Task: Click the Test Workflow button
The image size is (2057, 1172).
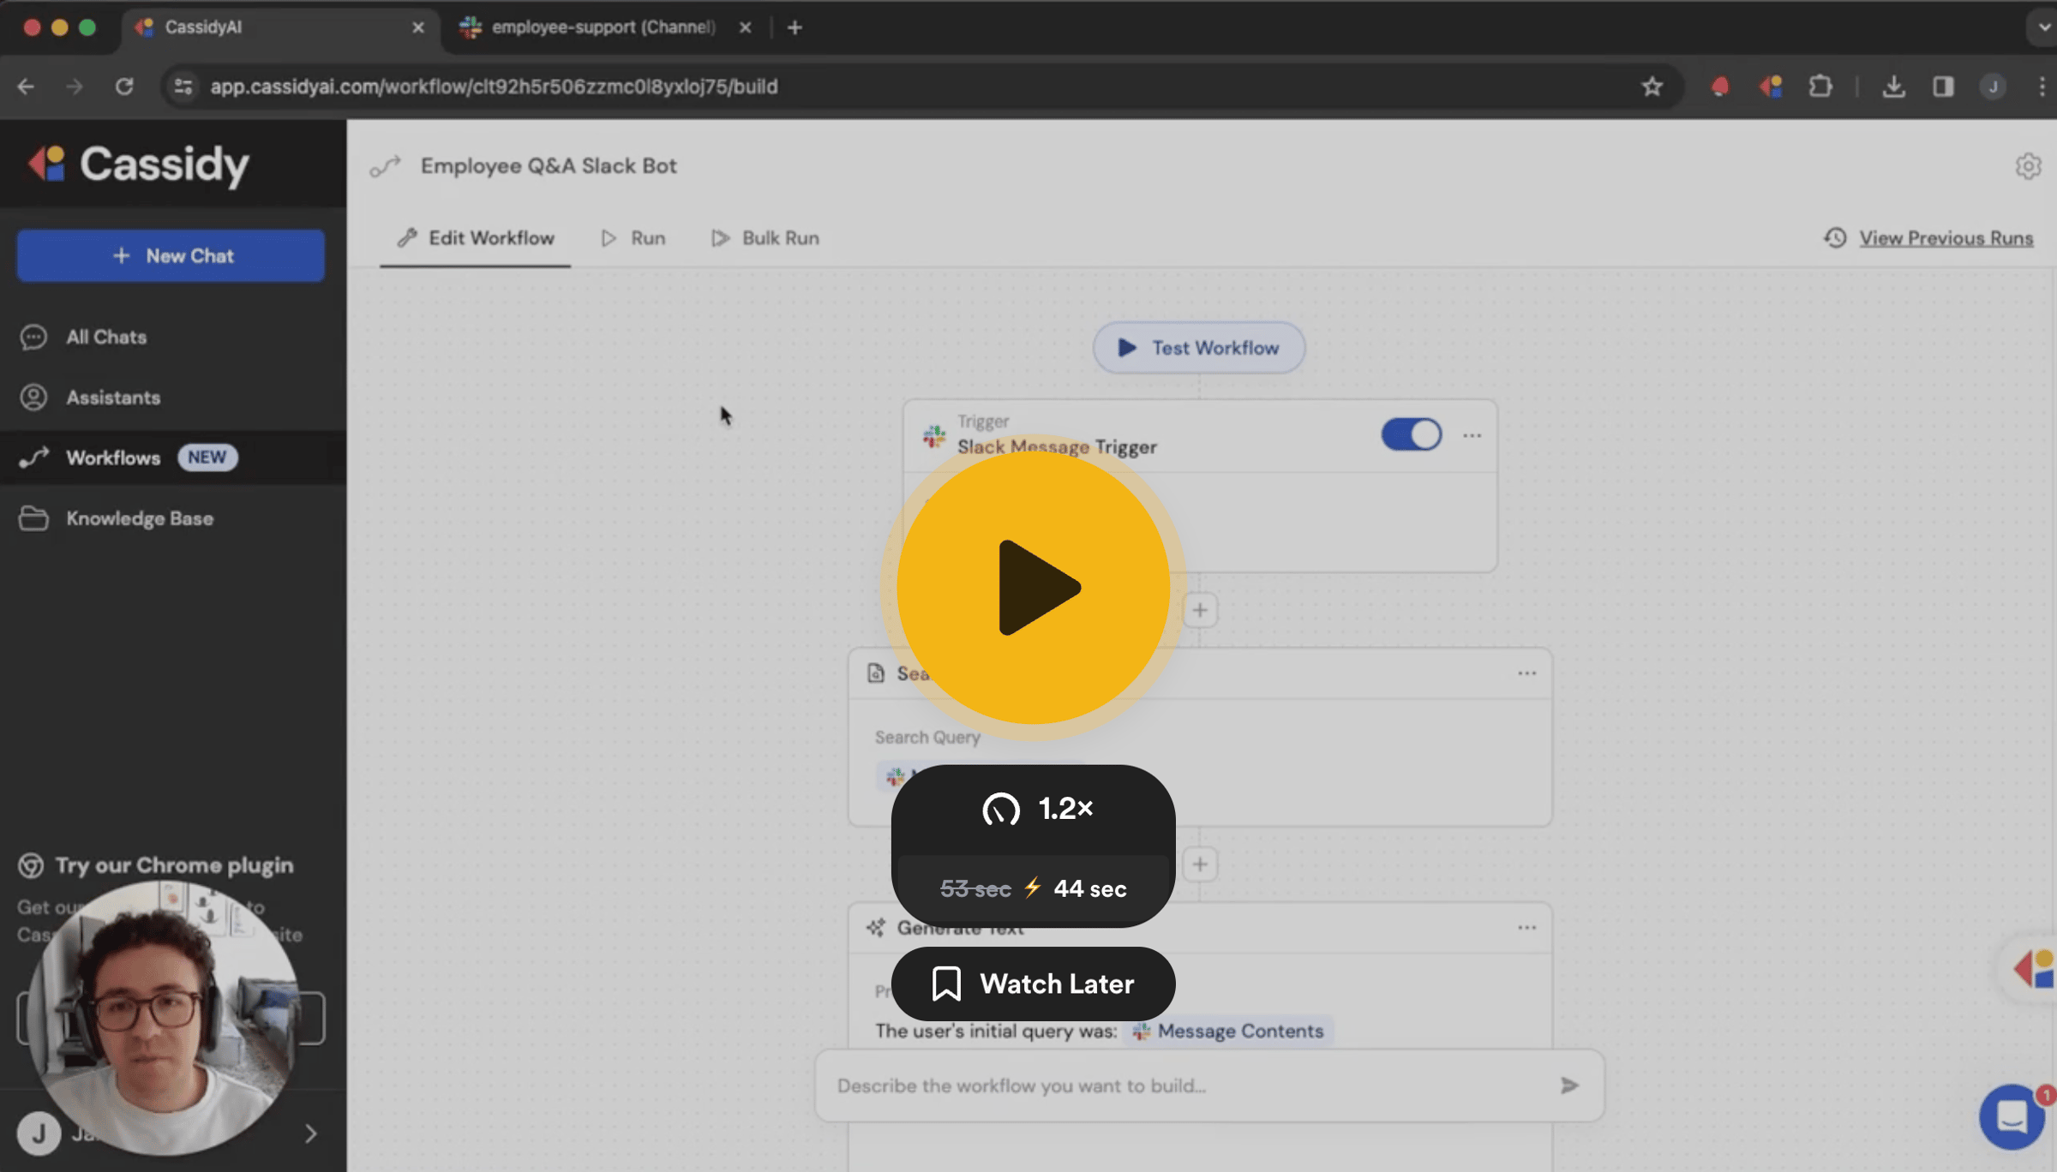Action: tap(1198, 348)
